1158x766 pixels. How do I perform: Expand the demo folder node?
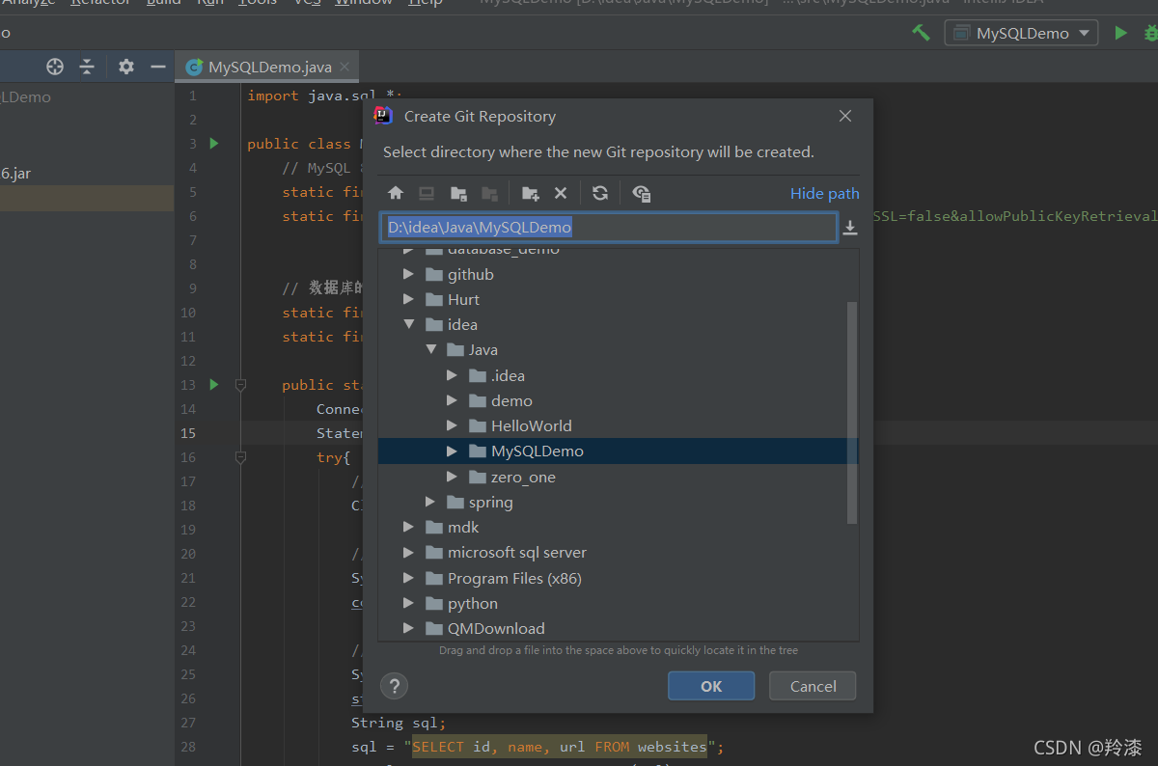click(452, 400)
